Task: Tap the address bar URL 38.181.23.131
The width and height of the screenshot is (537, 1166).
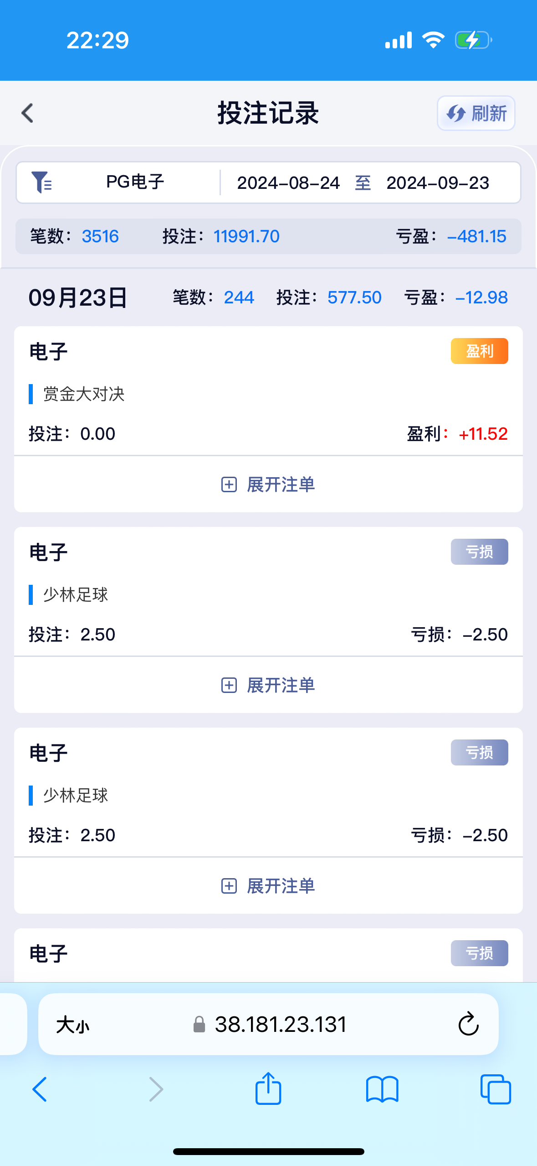Action: [x=280, y=1025]
